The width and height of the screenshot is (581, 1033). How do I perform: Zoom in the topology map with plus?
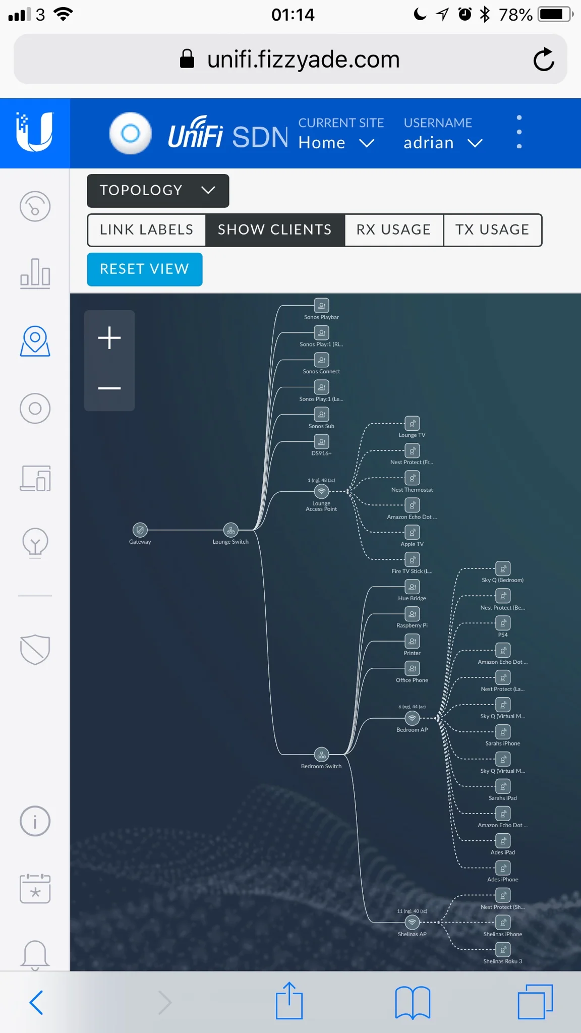tap(109, 337)
